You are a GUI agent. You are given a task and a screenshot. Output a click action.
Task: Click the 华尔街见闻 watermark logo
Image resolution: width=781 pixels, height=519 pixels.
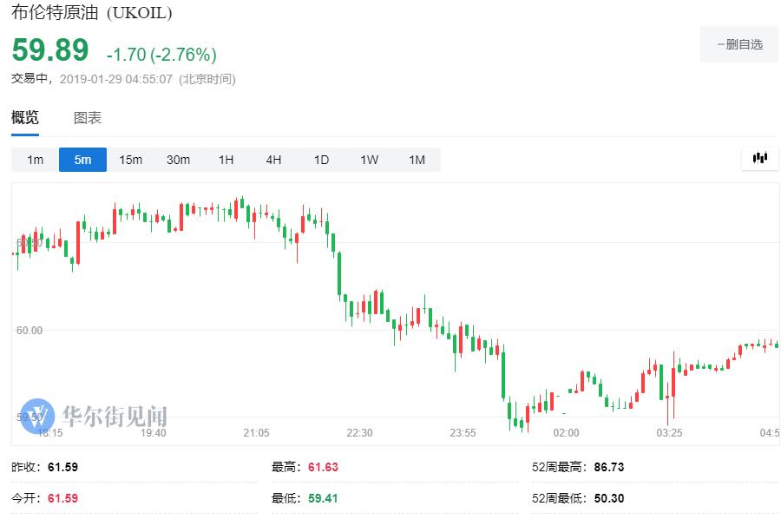click(94, 415)
